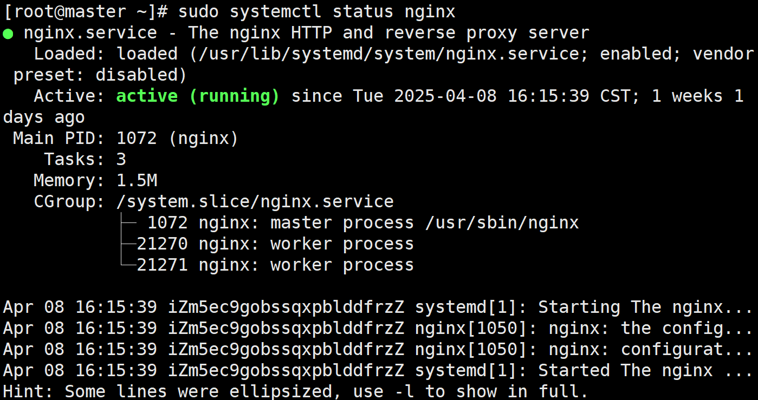Viewport: 758px width, 400px height.
Task: Click the green active status dot
Action: (8, 34)
